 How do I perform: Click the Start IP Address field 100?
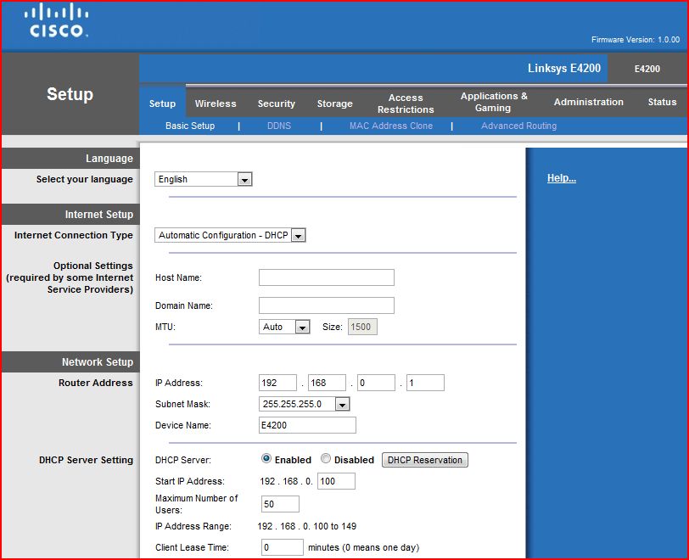click(x=336, y=481)
